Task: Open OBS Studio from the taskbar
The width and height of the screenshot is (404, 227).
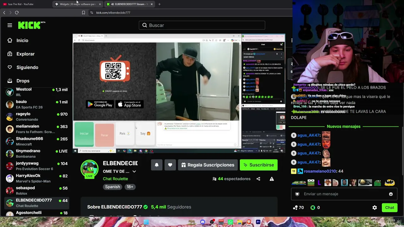Action: click(212, 222)
